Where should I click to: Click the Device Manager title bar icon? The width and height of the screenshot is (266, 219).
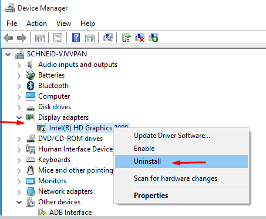10,8
